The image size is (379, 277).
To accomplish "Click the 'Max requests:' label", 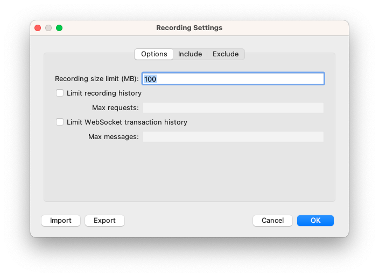I will pyautogui.click(x=115, y=108).
